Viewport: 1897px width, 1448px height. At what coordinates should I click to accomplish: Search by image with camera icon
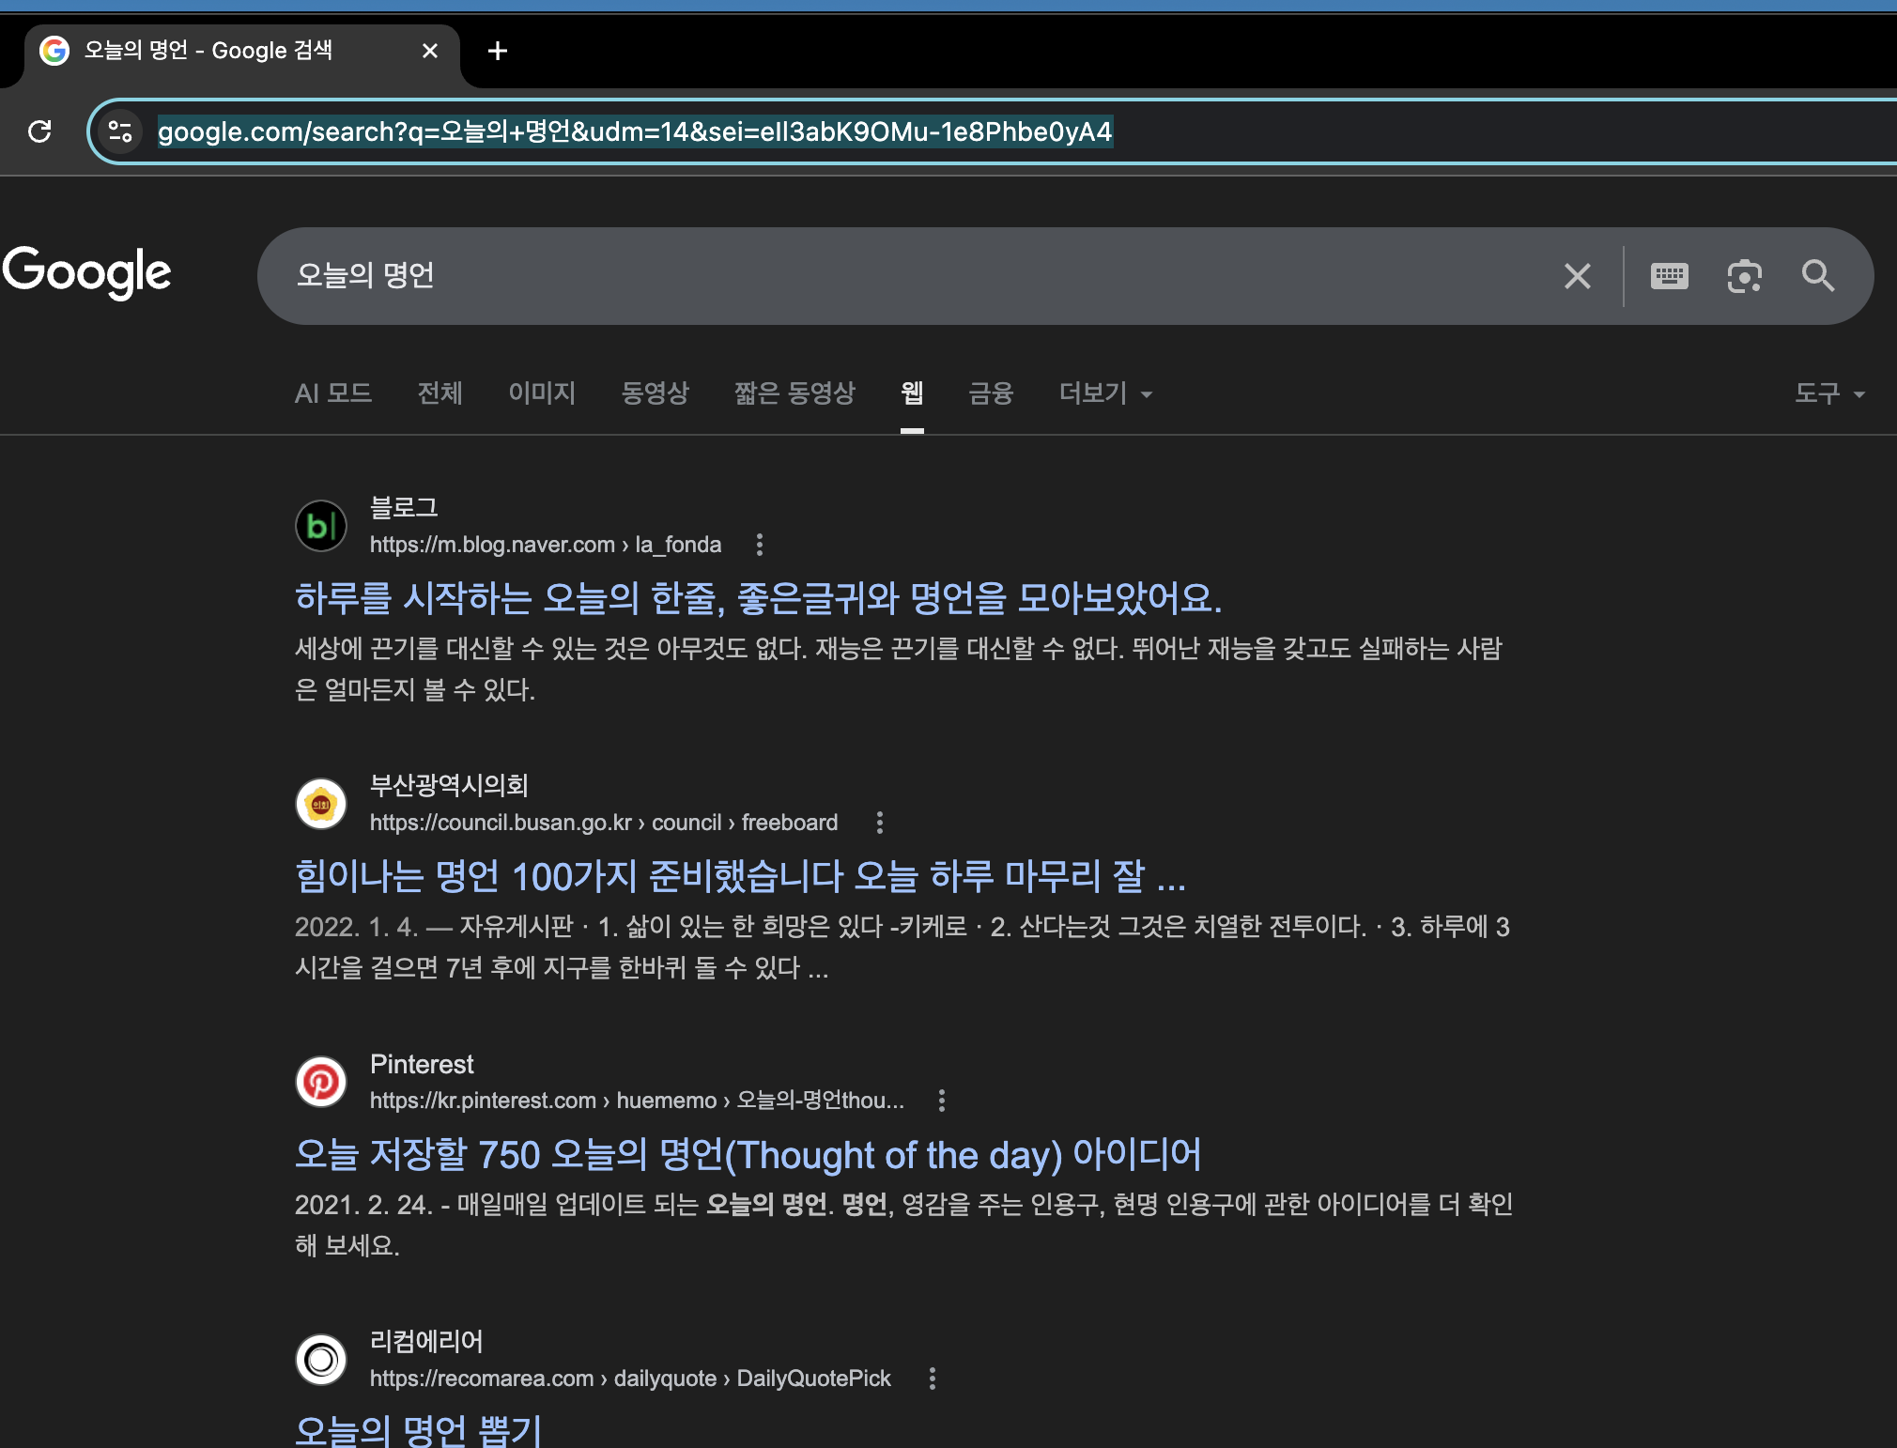(x=1744, y=276)
